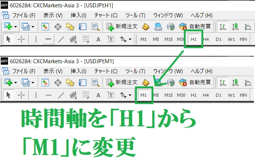The width and height of the screenshot is (255, 161).
Task: Pick Equidistant Channel tool in USDJPY,H1 window
Action: coord(73,39)
